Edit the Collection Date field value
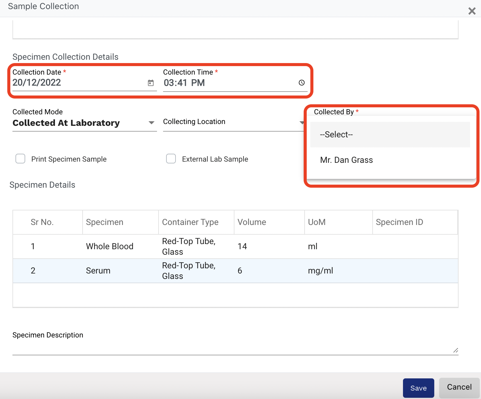Image resolution: width=481 pixels, height=399 pixels. point(76,83)
